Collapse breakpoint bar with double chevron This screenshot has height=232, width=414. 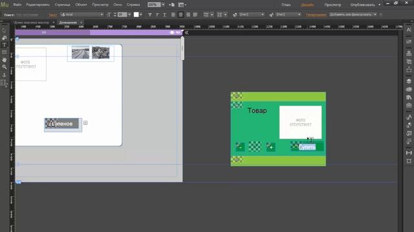(187, 33)
